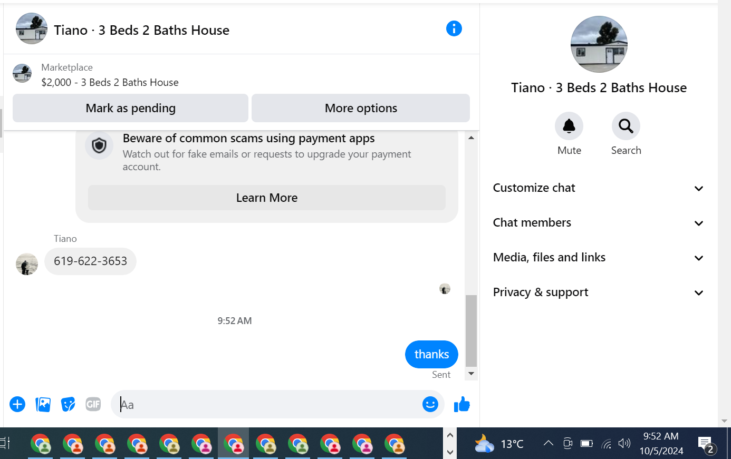Viewport: 731px width, 459px height.
Task: Click the conversation info icon
Action: 454,28
